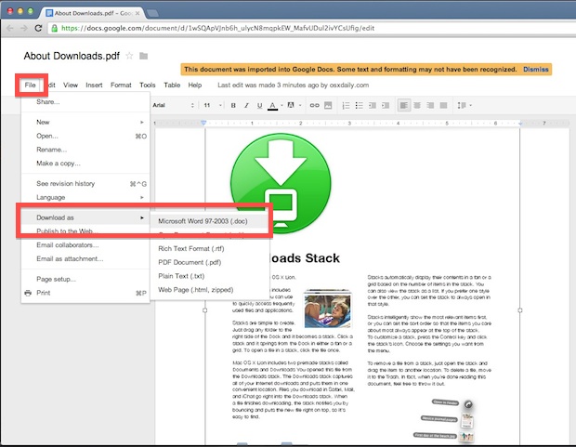Screen dimensions: 576x447
Task: Open the File menu
Action: click(x=30, y=85)
